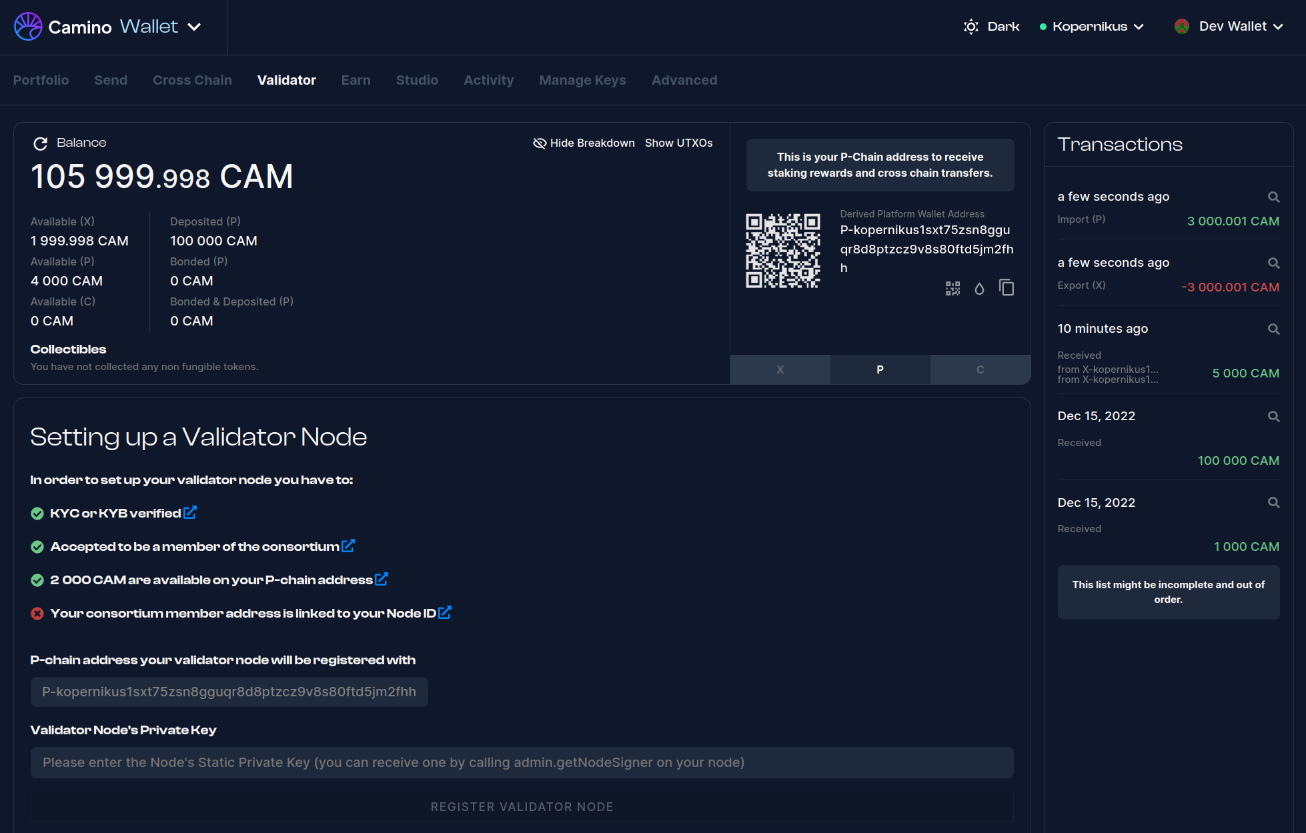
Task: Inspect the Import (P) transaction magnifier
Action: [x=1273, y=197]
